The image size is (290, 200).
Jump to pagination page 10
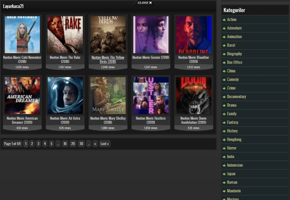point(65,144)
